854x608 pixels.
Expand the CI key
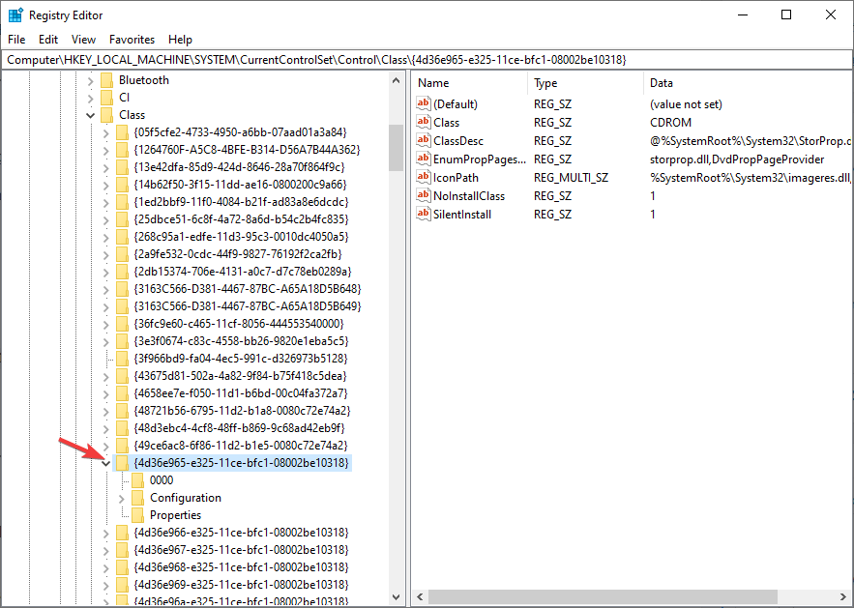point(90,98)
